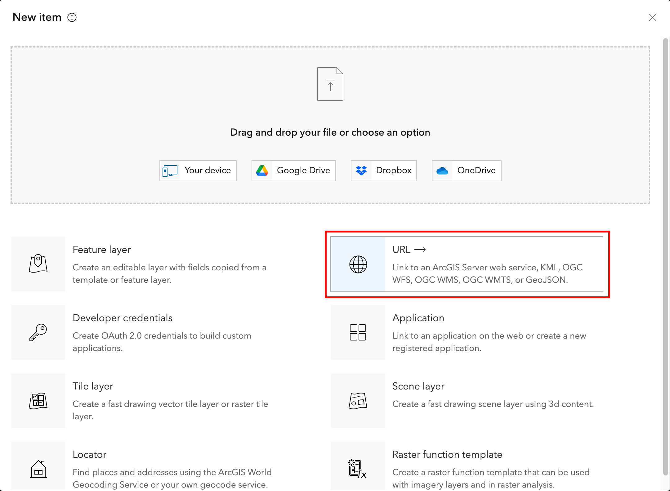Click the Application grid icon
The image size is (670, 491).
[358, 332]
